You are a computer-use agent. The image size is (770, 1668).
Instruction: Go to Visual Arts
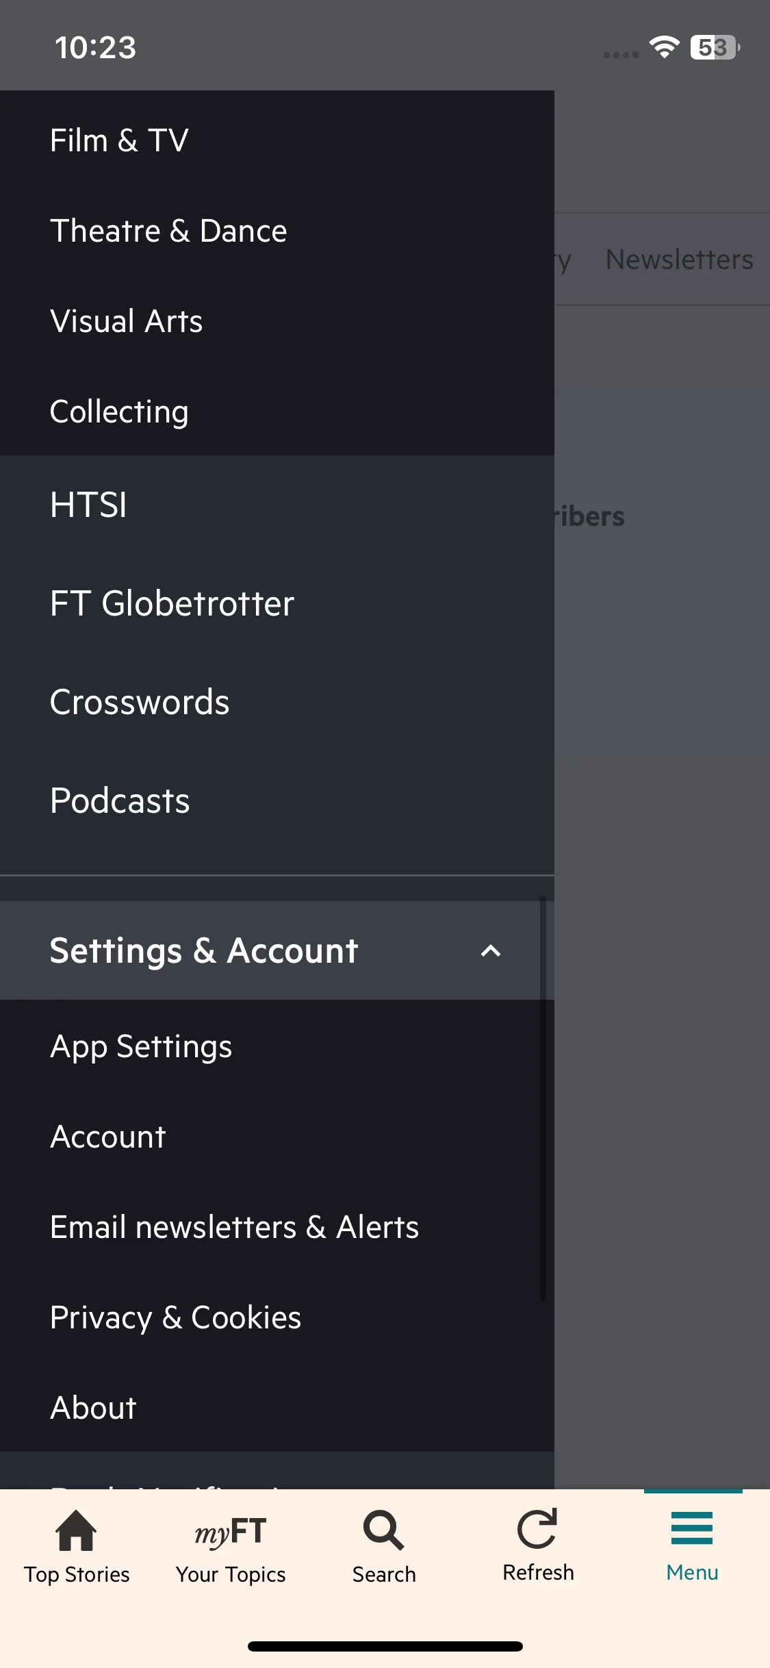click(x=277, y=321)
